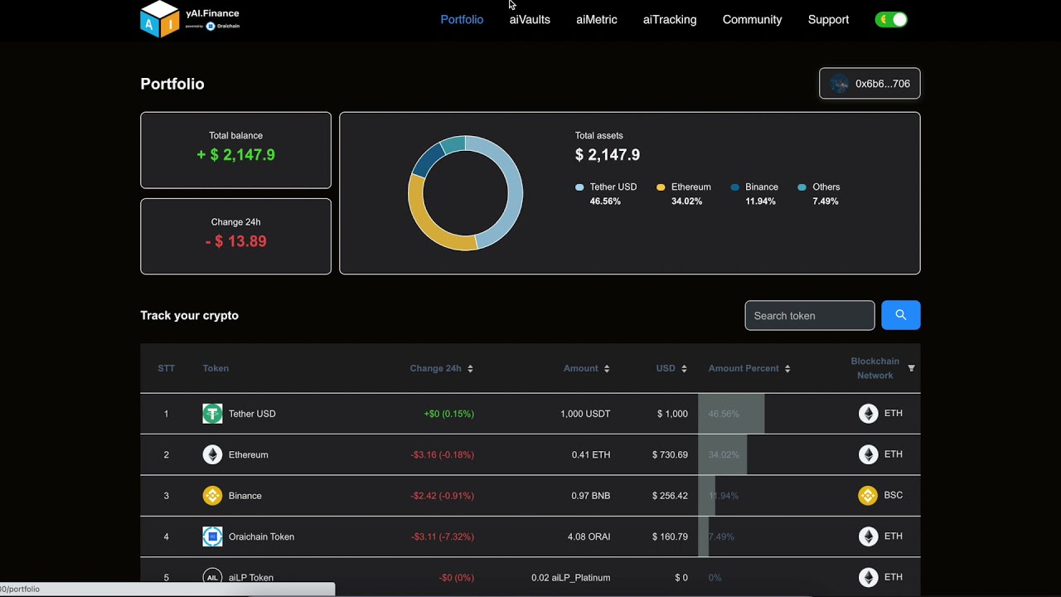Image resolution: width=1061 pixels, height=597 pixels.
Task: Click the Oraichain Token icon
Action: [x=212, y=536]
